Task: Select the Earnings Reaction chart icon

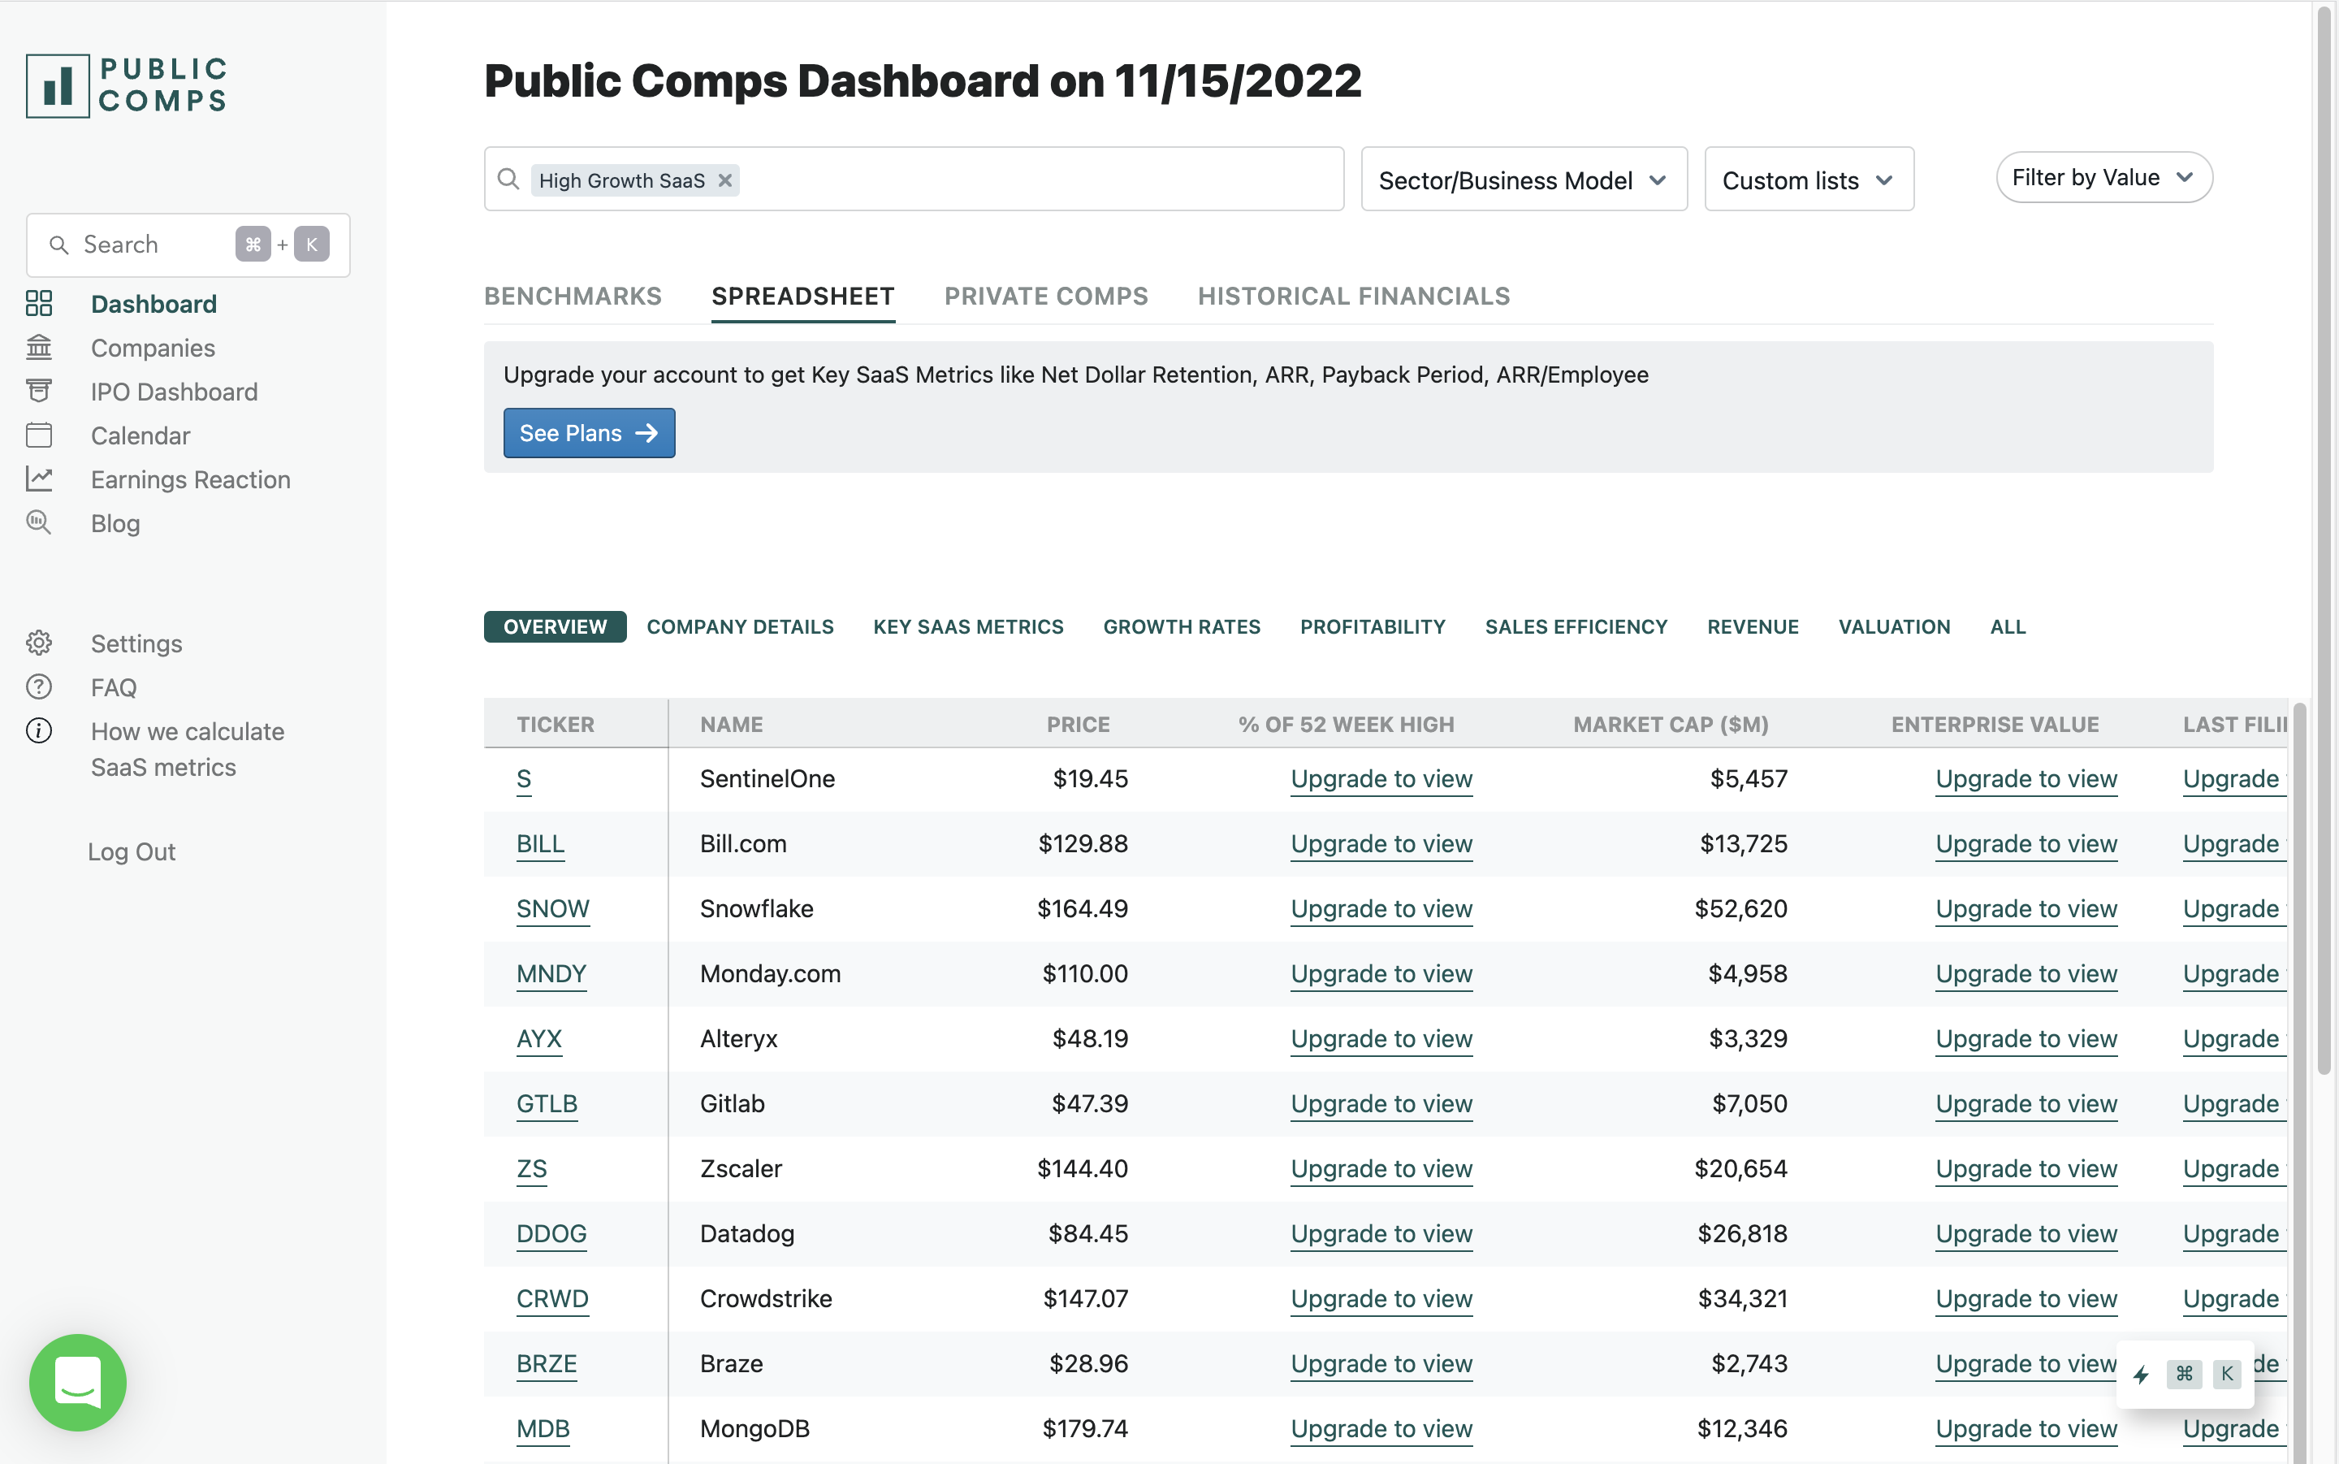Action: click(39, 479)
